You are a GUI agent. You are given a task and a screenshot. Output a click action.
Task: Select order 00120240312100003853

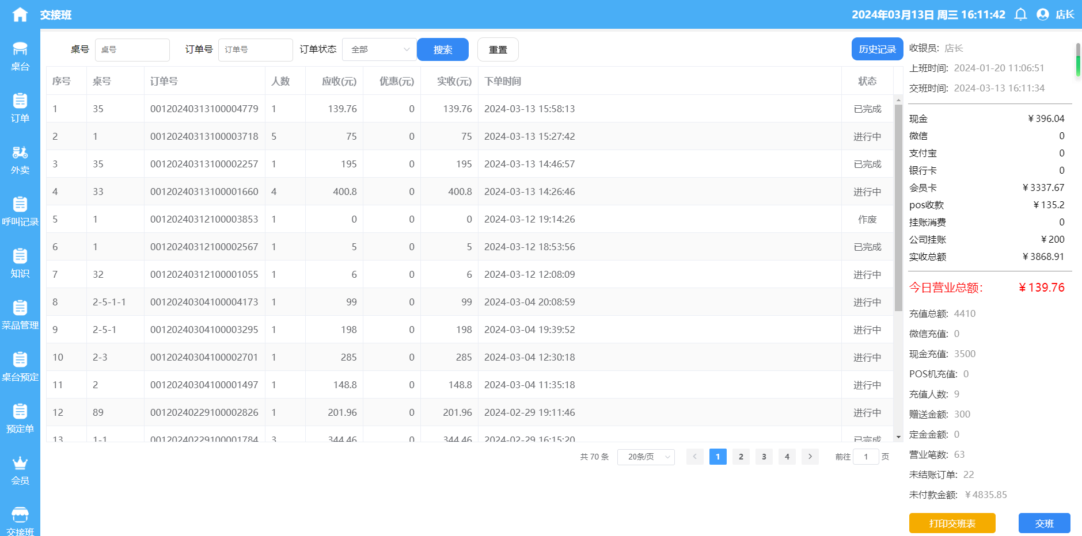(x=204, y=219)
